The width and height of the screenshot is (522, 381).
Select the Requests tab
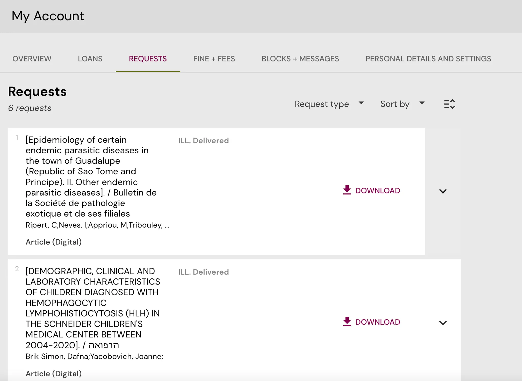(148, 59)
